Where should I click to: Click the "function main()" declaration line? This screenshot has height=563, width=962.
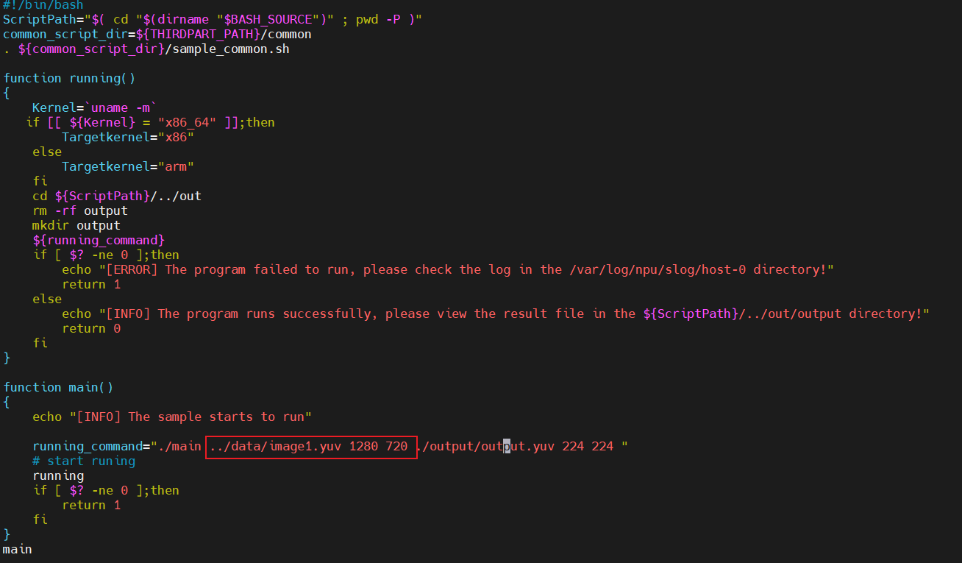point(58,387)
